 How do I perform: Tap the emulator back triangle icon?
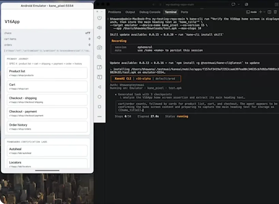(100, 87)
